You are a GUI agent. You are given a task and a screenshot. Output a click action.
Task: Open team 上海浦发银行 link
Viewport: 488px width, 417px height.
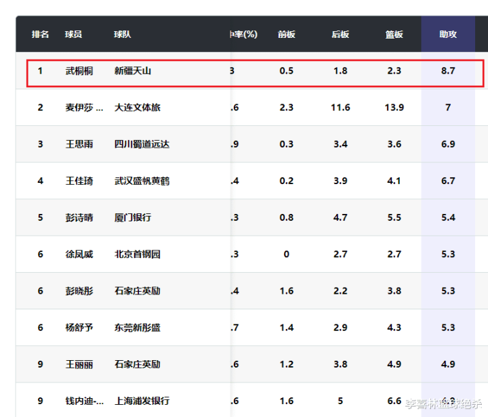[x=142, y=401]
